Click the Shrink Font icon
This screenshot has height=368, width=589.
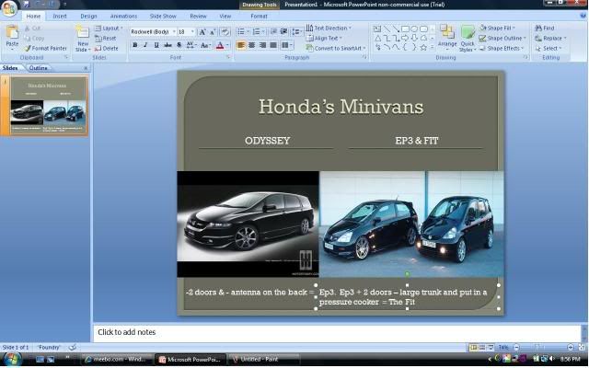[x=213, y=32]
